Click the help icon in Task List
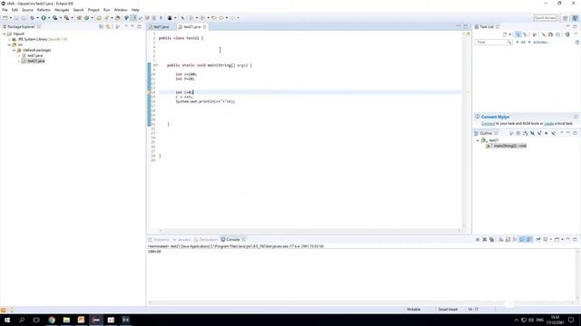Image resolution: width=581 pixels, height=326 pixels. pyautogui.click(x=577, y=43)
